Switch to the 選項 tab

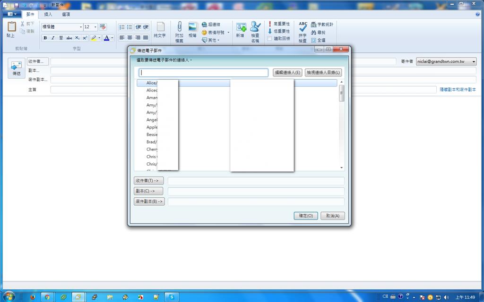[x=66, y=14]
